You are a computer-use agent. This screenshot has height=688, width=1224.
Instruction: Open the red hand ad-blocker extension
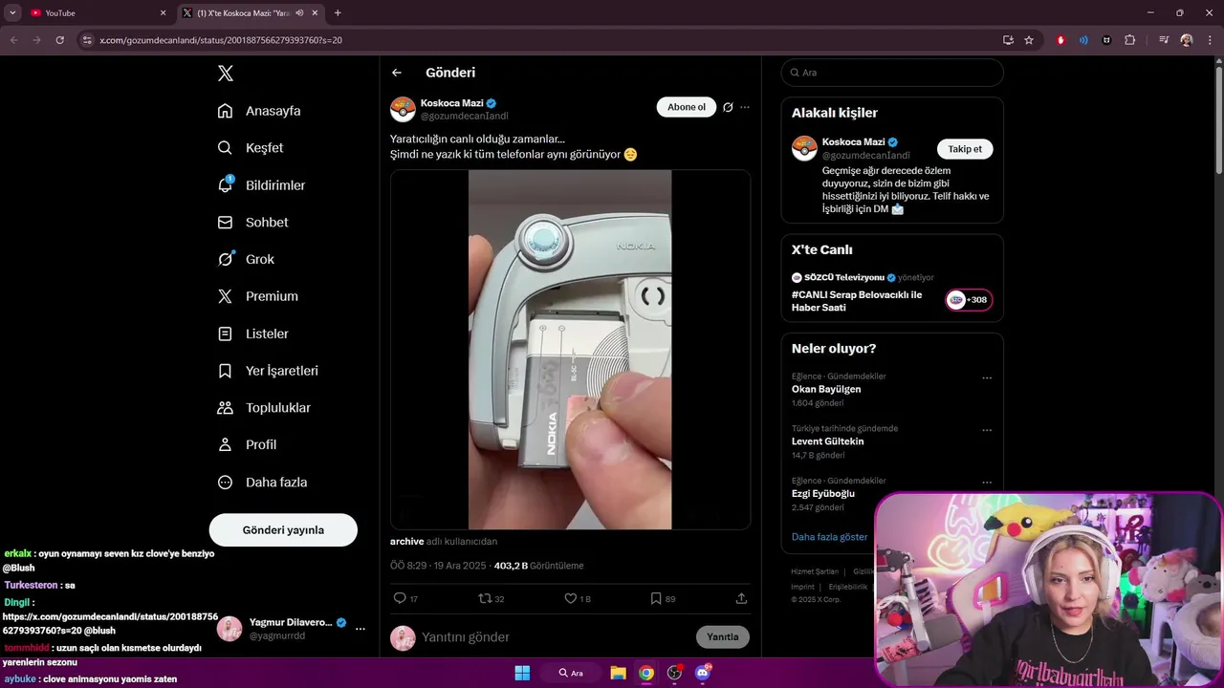click(1060, 40)
